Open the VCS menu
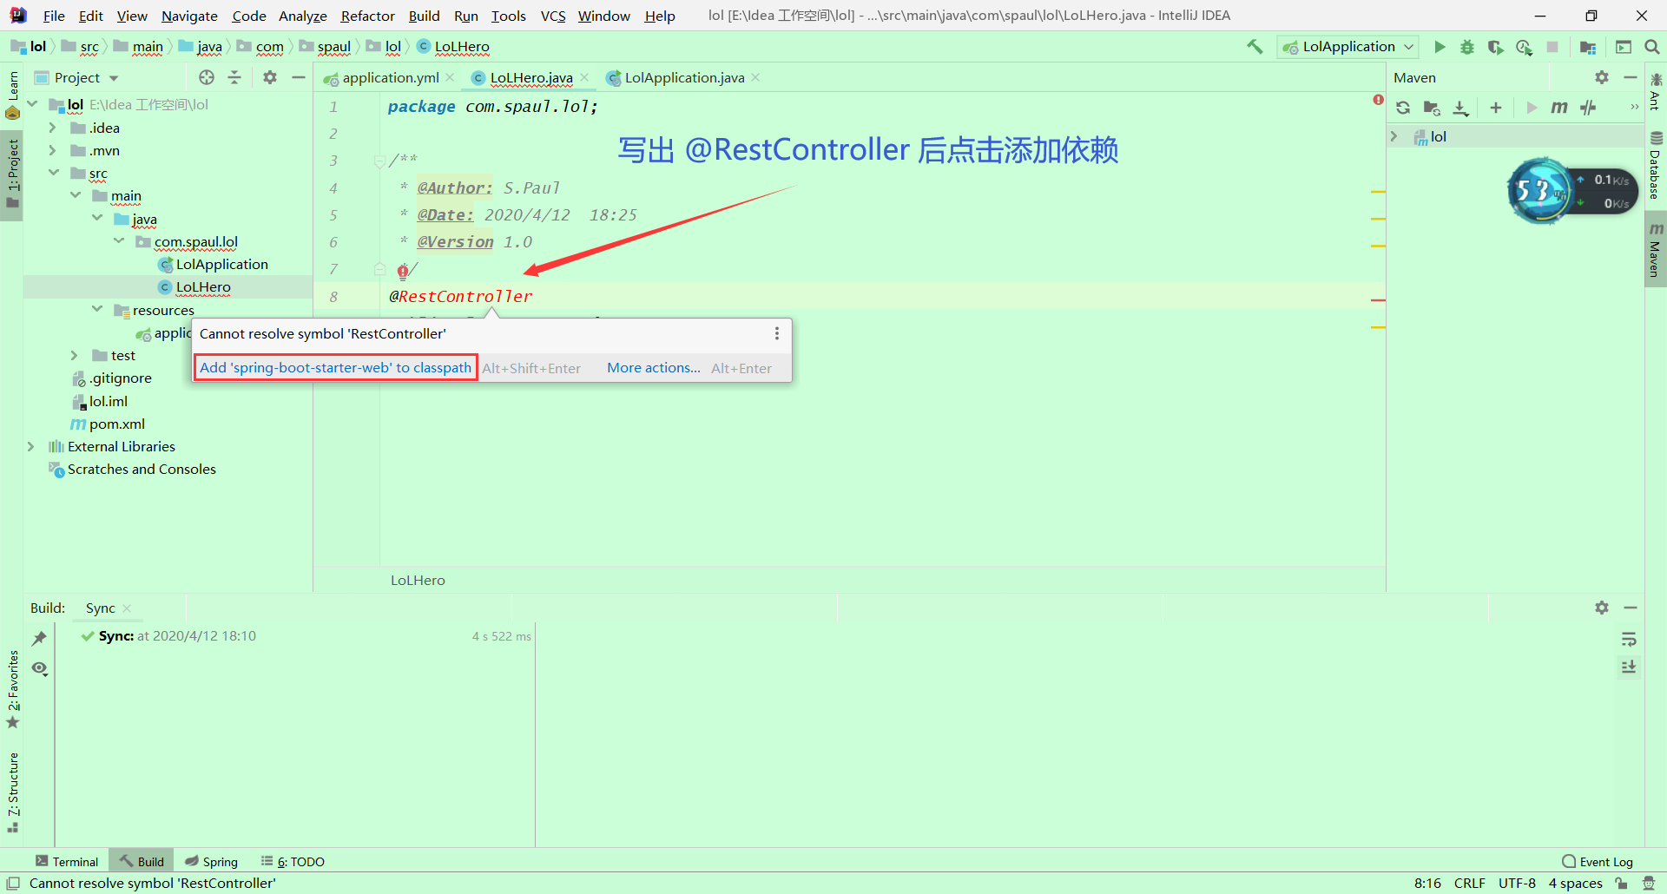Image resolution: width=1667 pixels, height=894 pixels. coord(553,16)
